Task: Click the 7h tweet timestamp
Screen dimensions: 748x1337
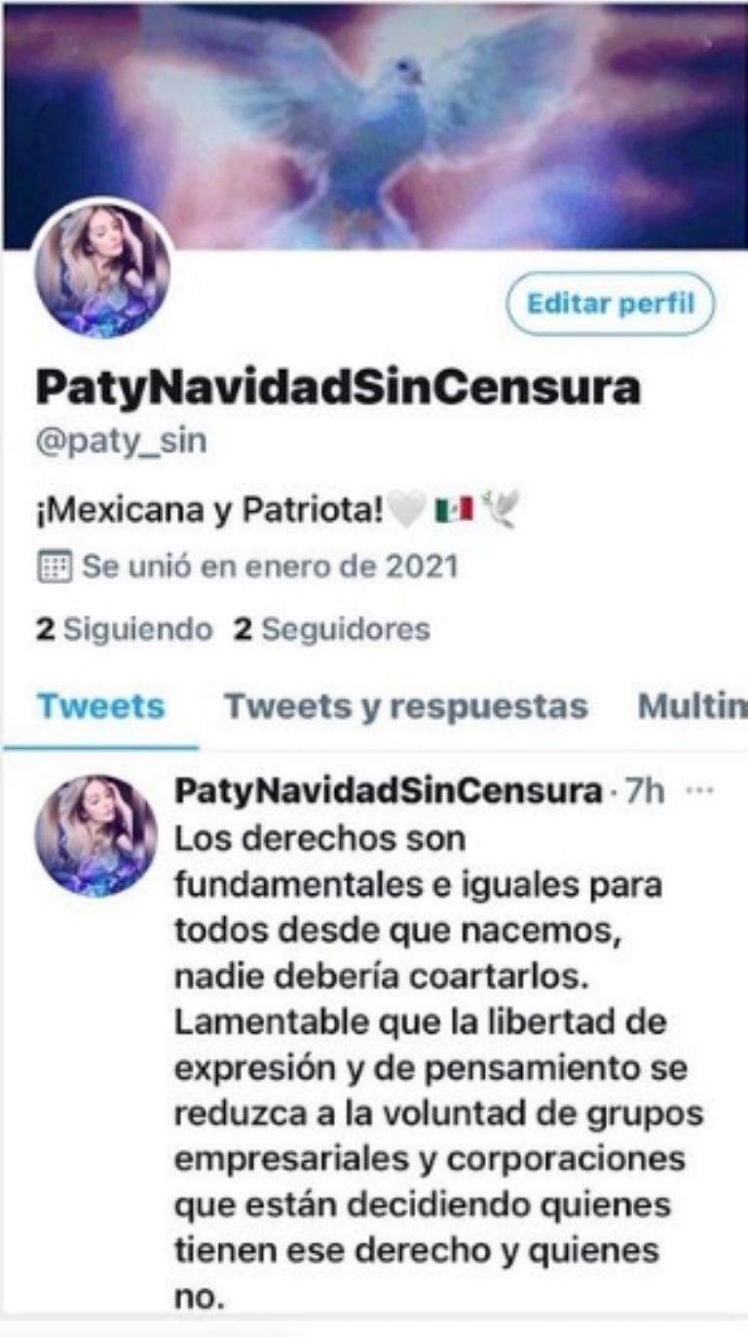Action: (x=644, y=791)
